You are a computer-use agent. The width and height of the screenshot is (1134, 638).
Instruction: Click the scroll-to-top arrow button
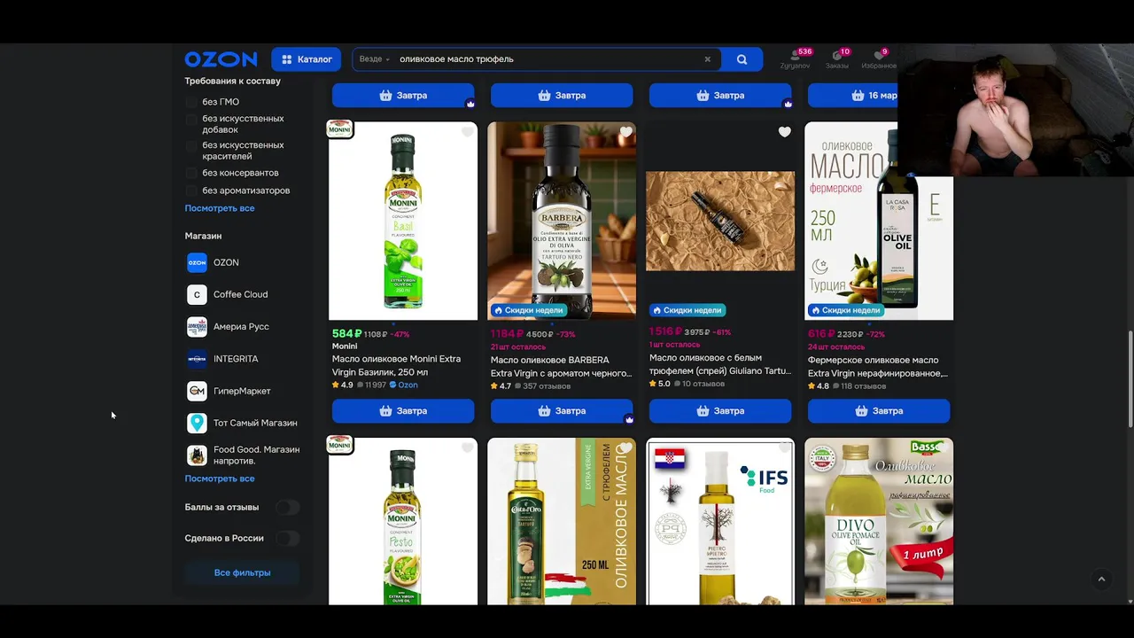pos(1101,580)
